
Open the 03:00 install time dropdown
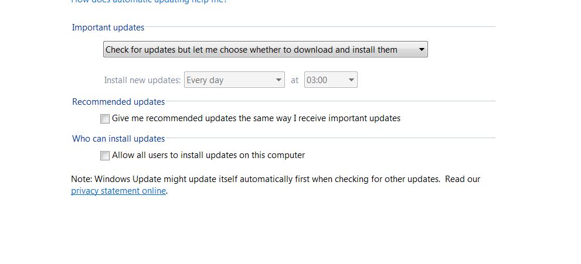coord(331,80)
